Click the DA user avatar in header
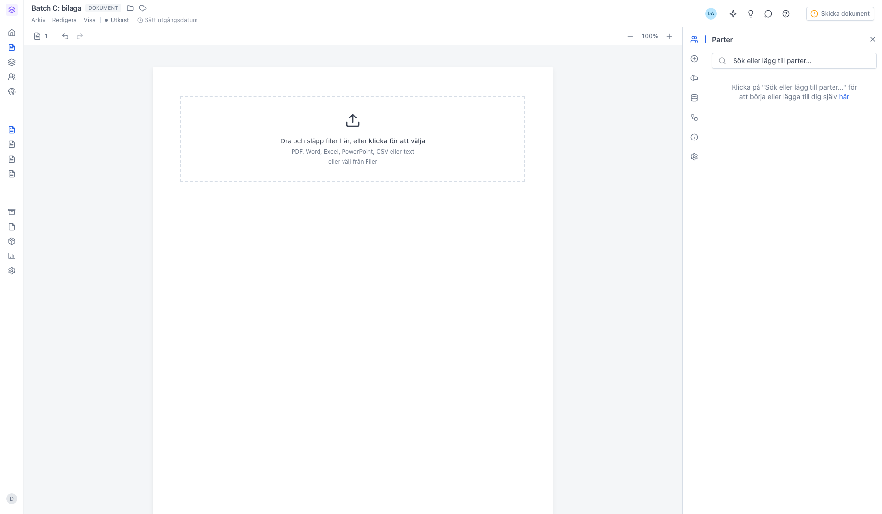 pos(711,14)
